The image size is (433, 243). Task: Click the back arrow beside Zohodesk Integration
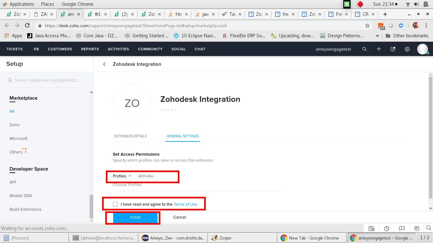click(x=104, y=64)
